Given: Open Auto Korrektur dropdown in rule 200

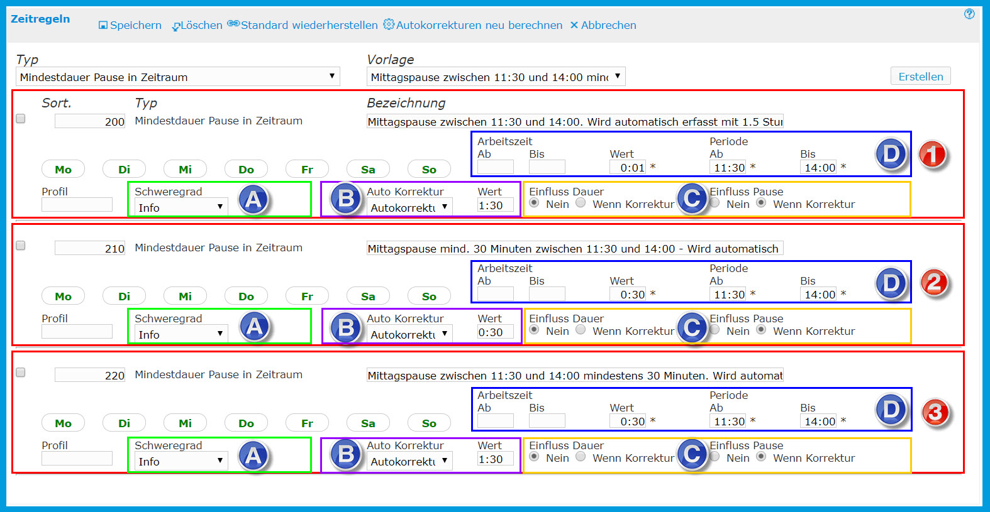Looking at the screenshot, I should (409, 207).
